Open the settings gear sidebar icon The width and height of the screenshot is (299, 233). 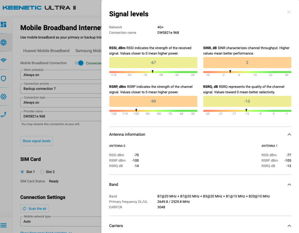click(x=4, y=97)
